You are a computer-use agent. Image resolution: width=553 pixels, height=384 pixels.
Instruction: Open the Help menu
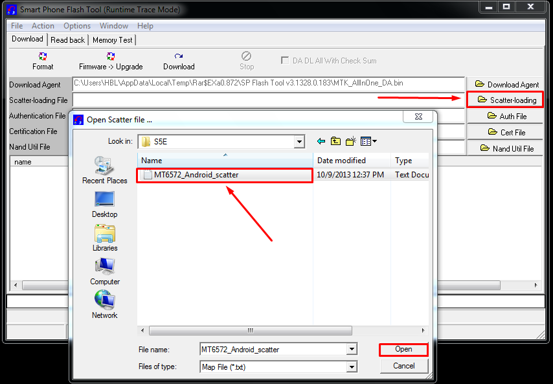pyautogui.click(x=145, y=26)
